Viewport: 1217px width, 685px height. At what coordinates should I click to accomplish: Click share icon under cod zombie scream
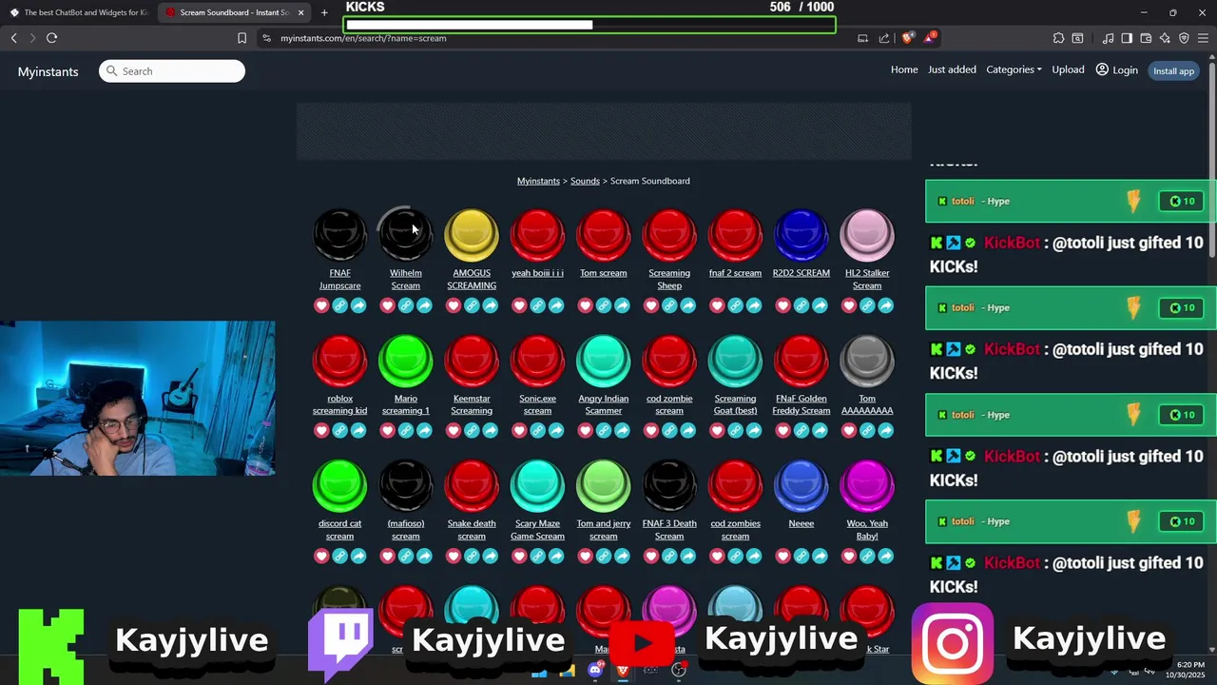687,431
